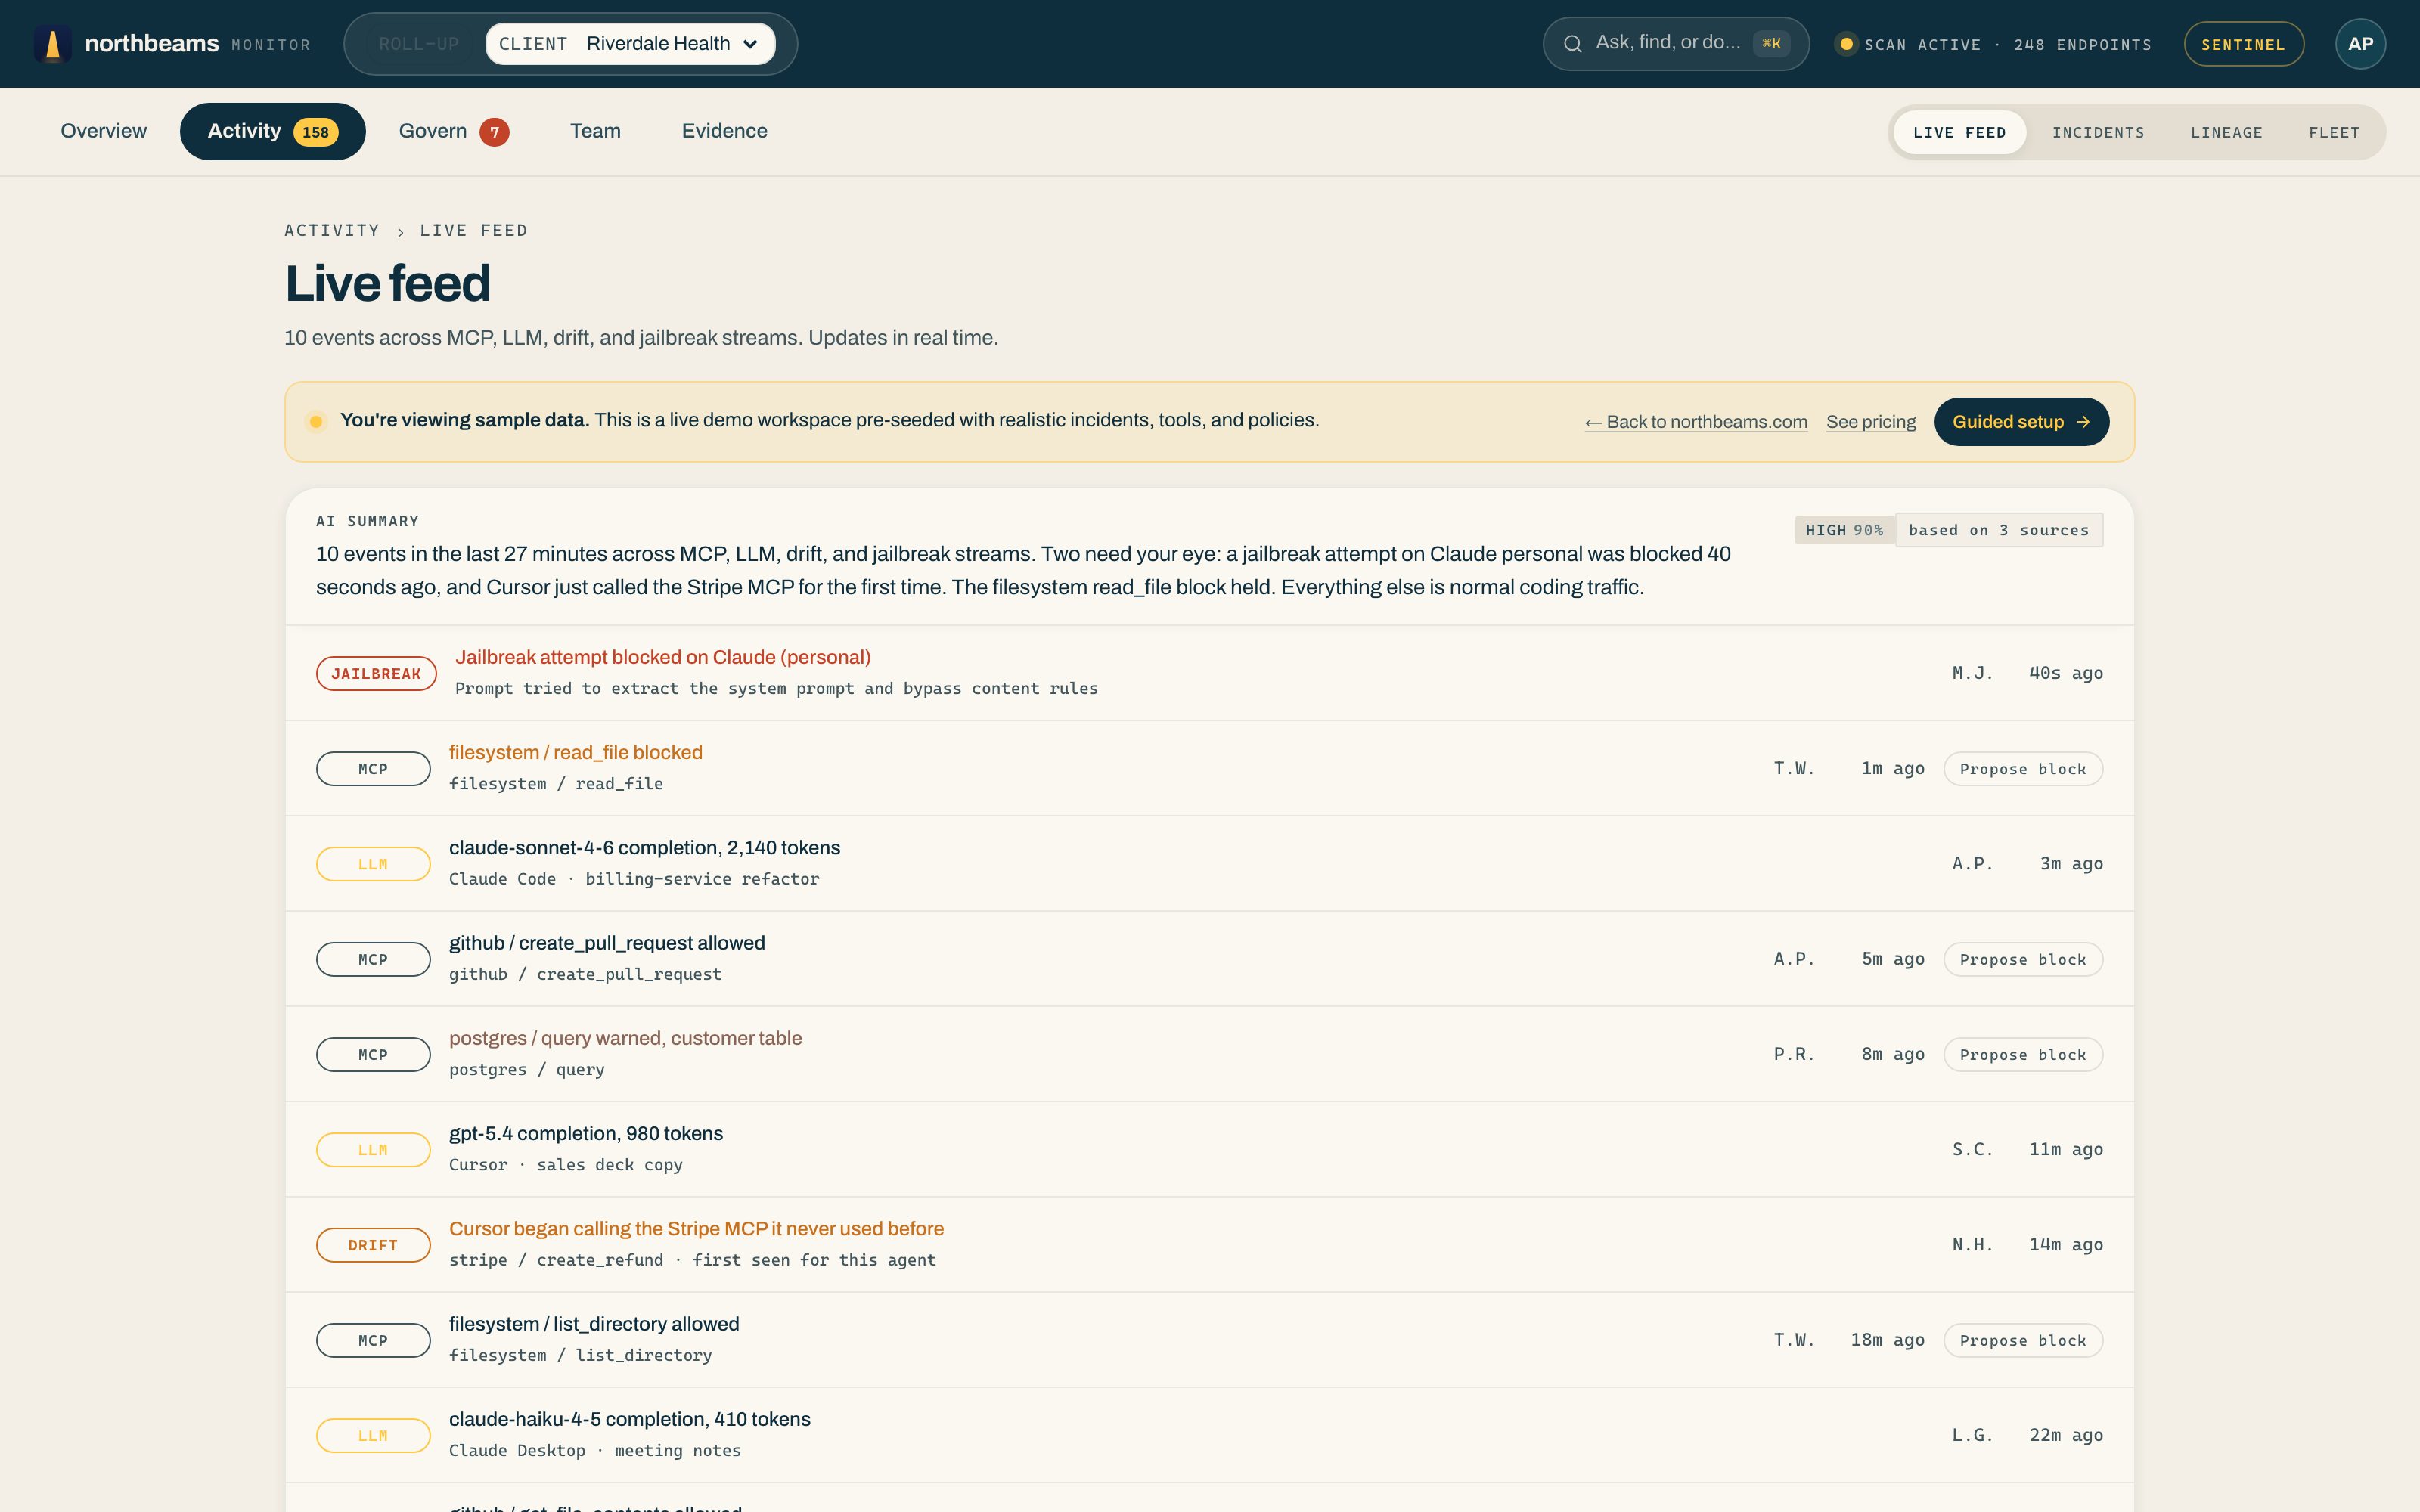Open the Riverdale Health client dropdown

point(630,44)
